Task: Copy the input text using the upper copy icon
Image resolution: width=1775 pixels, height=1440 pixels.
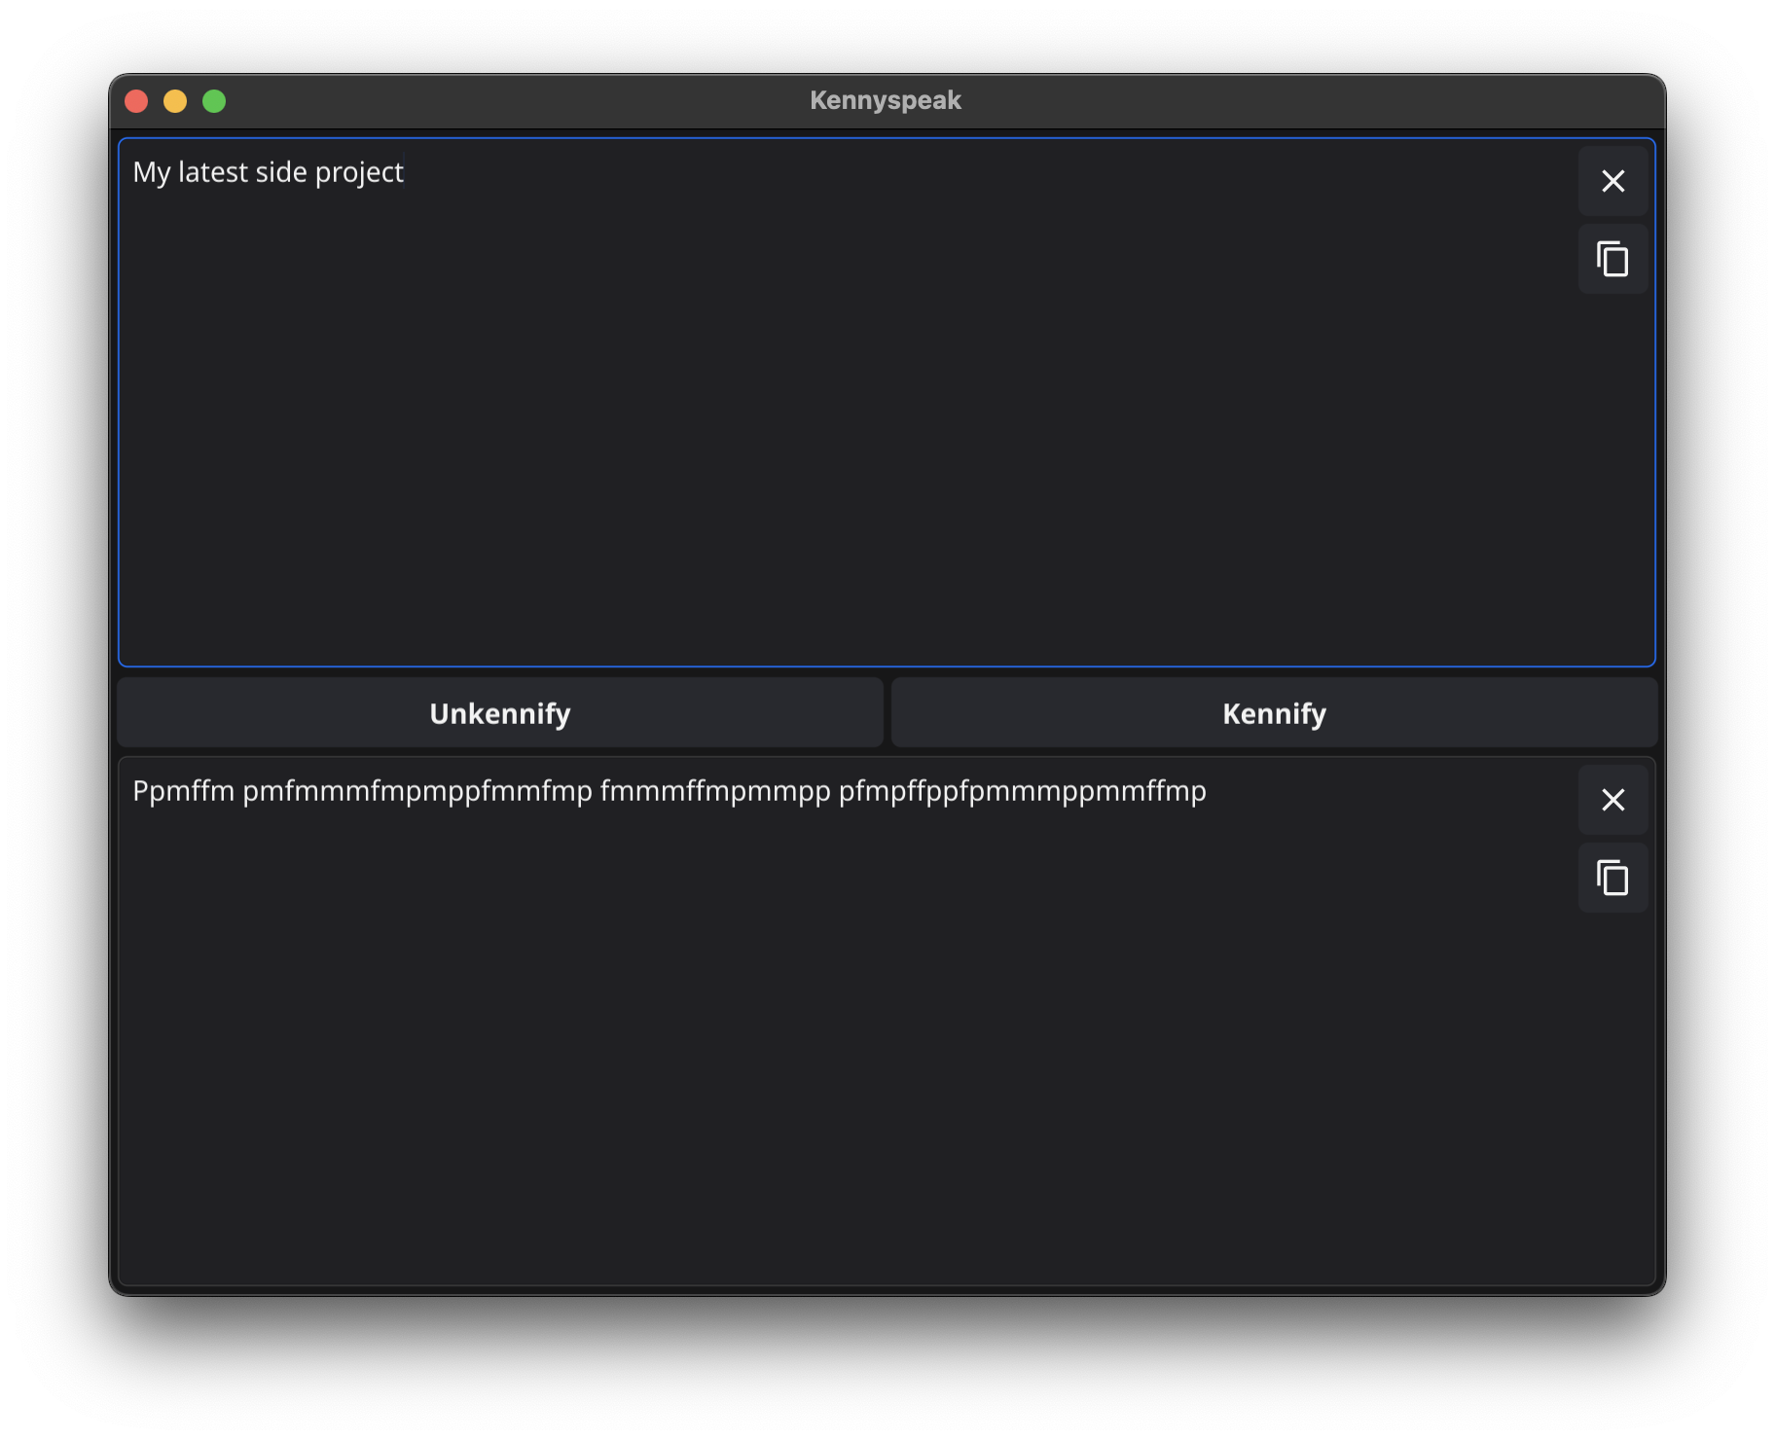Action: coord(1612,259)
